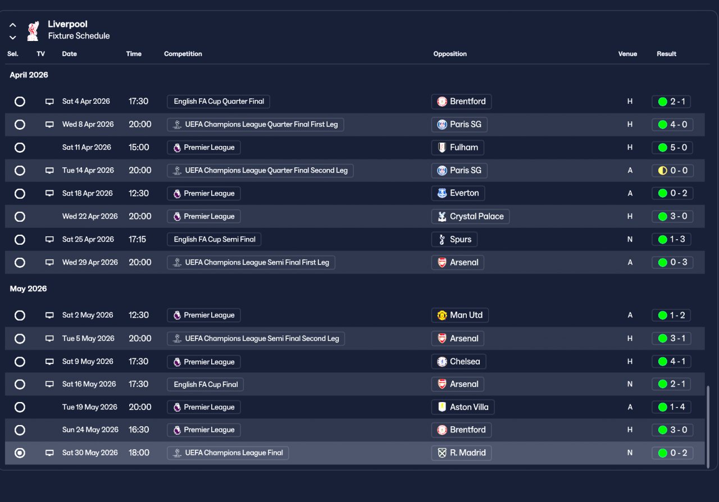719x502 pixels.
Task: Click the date text Sun 24 May 2026
Action: (x=90, y=430)
